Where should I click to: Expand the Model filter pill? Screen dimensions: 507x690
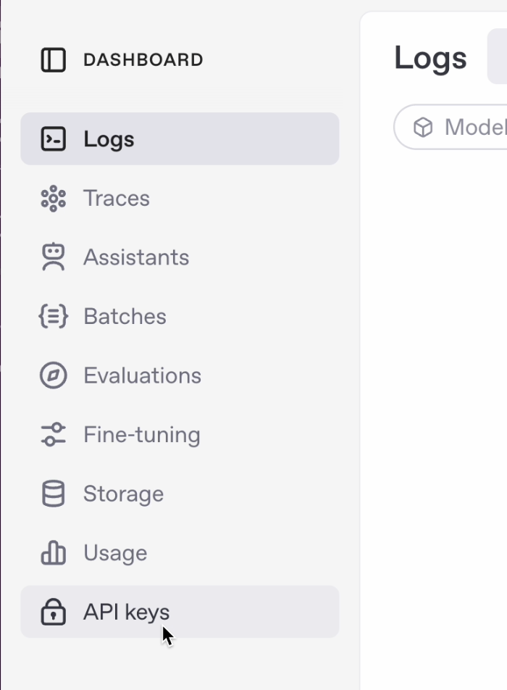pyautogui.click(x=451, y=127)
